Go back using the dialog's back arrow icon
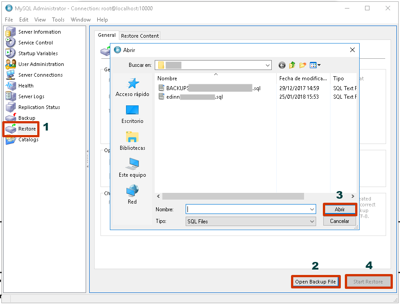The height and width of the screenshot is (305, 400). click(282, 65)
